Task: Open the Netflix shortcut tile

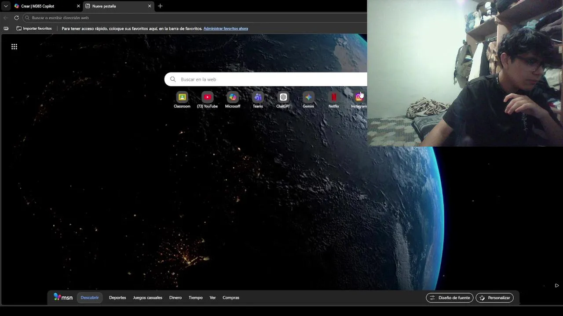Action: pyautogui.click(x=334, y=100)
